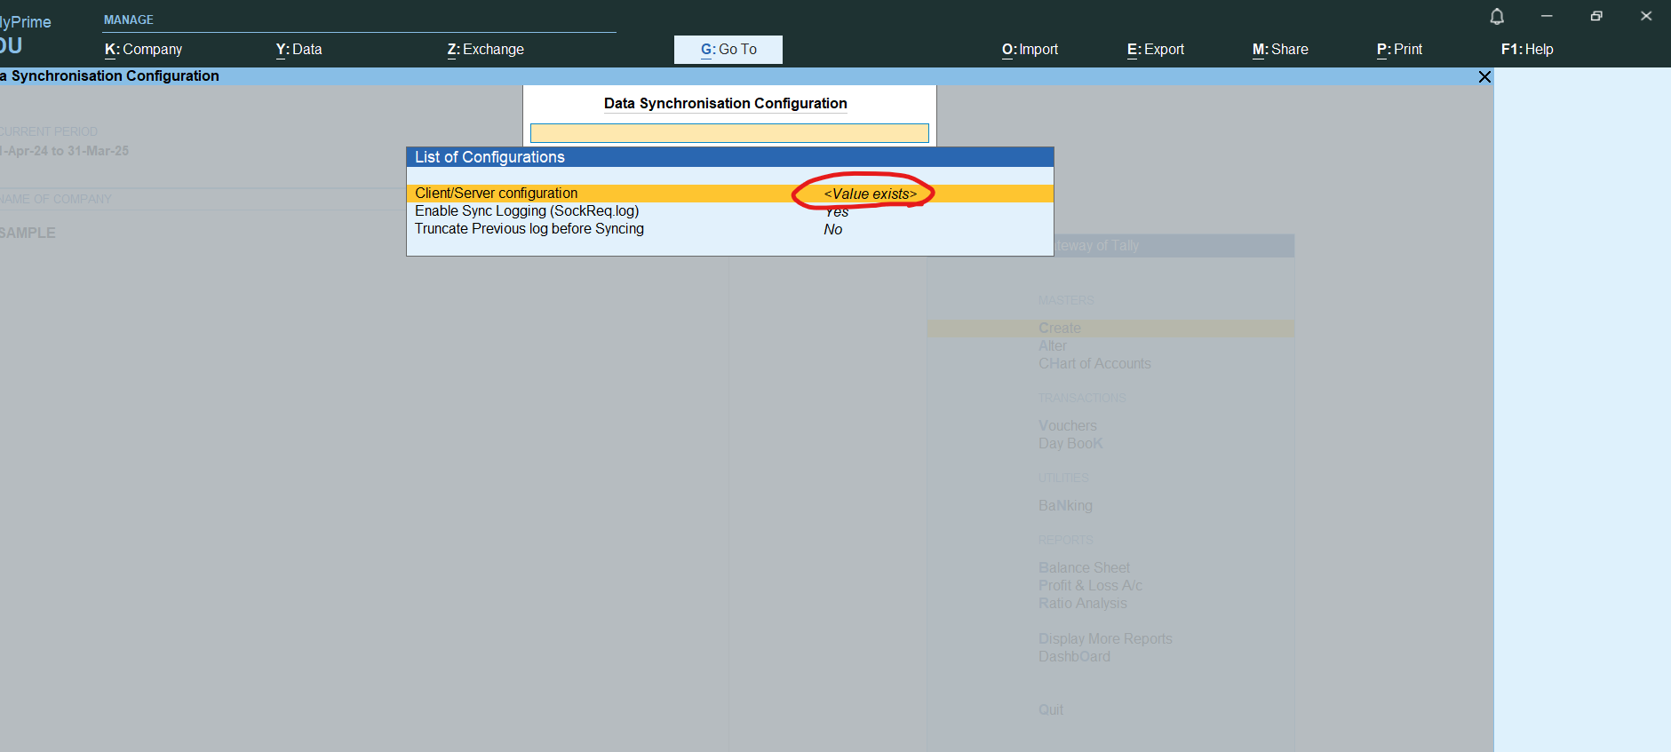Open the K: Company menu

click(143, 50)
